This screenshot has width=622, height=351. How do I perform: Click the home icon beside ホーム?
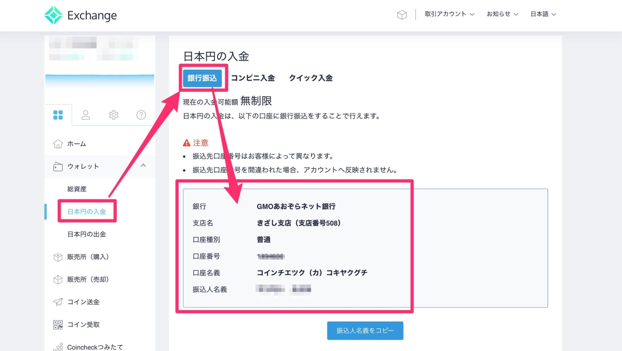pyautogui.click(x=58, y=144)
